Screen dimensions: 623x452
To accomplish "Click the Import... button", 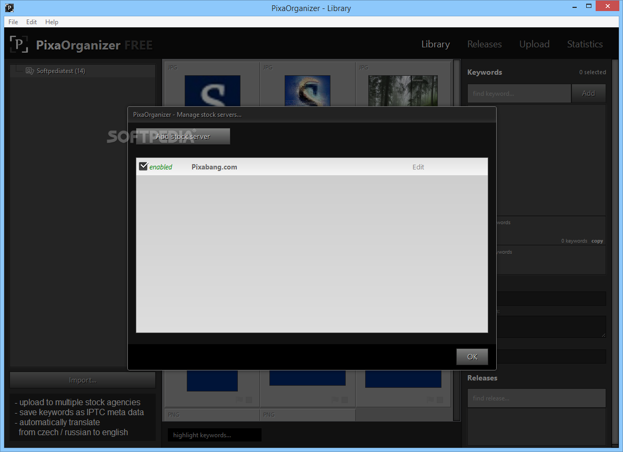I will 83,380.
